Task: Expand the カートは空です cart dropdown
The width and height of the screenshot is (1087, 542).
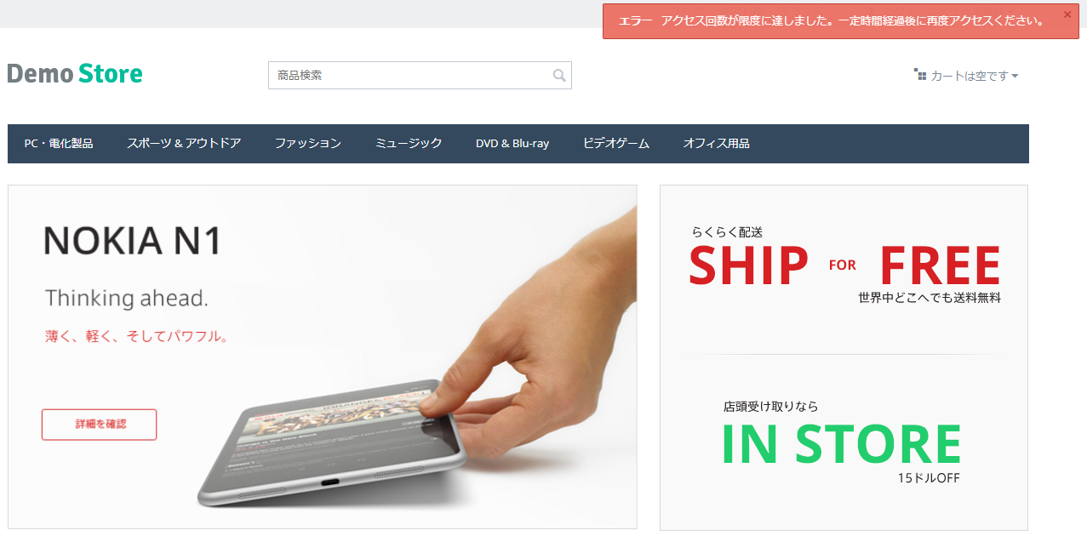Action: (x=966, y=76)
